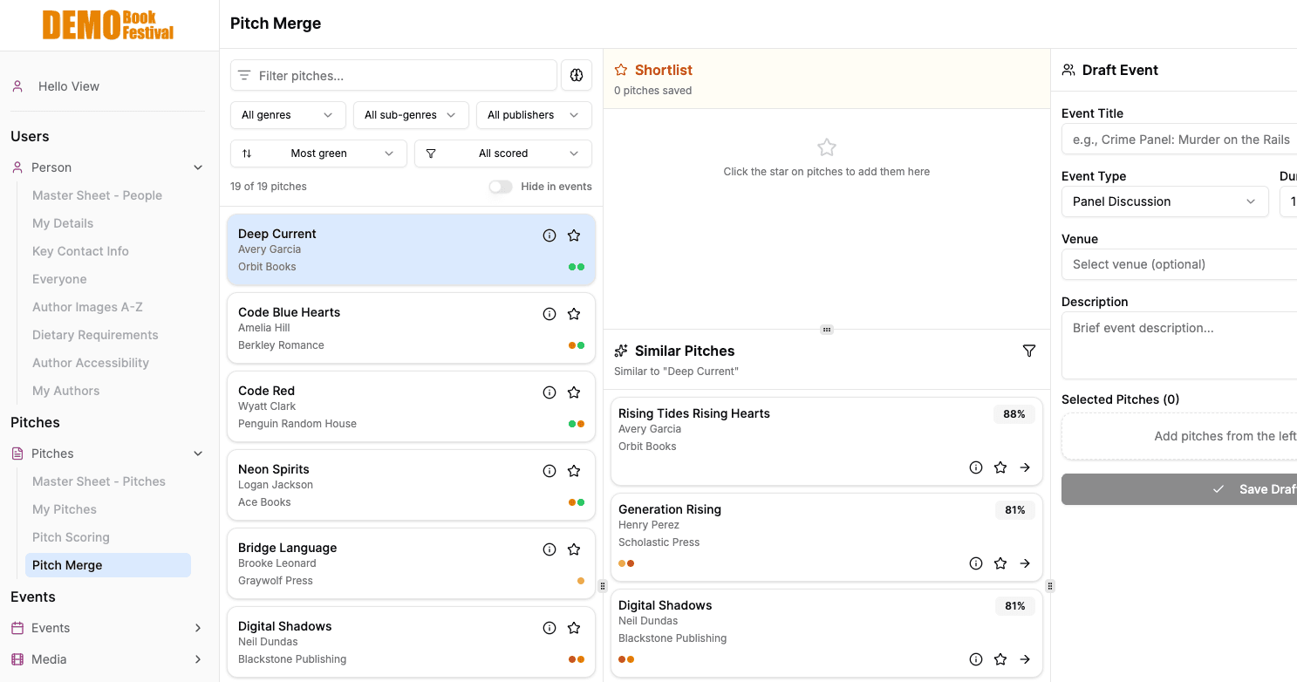Image resolution: width=1297 pixels, height=682 pixels.
Task: Star Neon Spirits in the pitch list
Action: (574, 470)
